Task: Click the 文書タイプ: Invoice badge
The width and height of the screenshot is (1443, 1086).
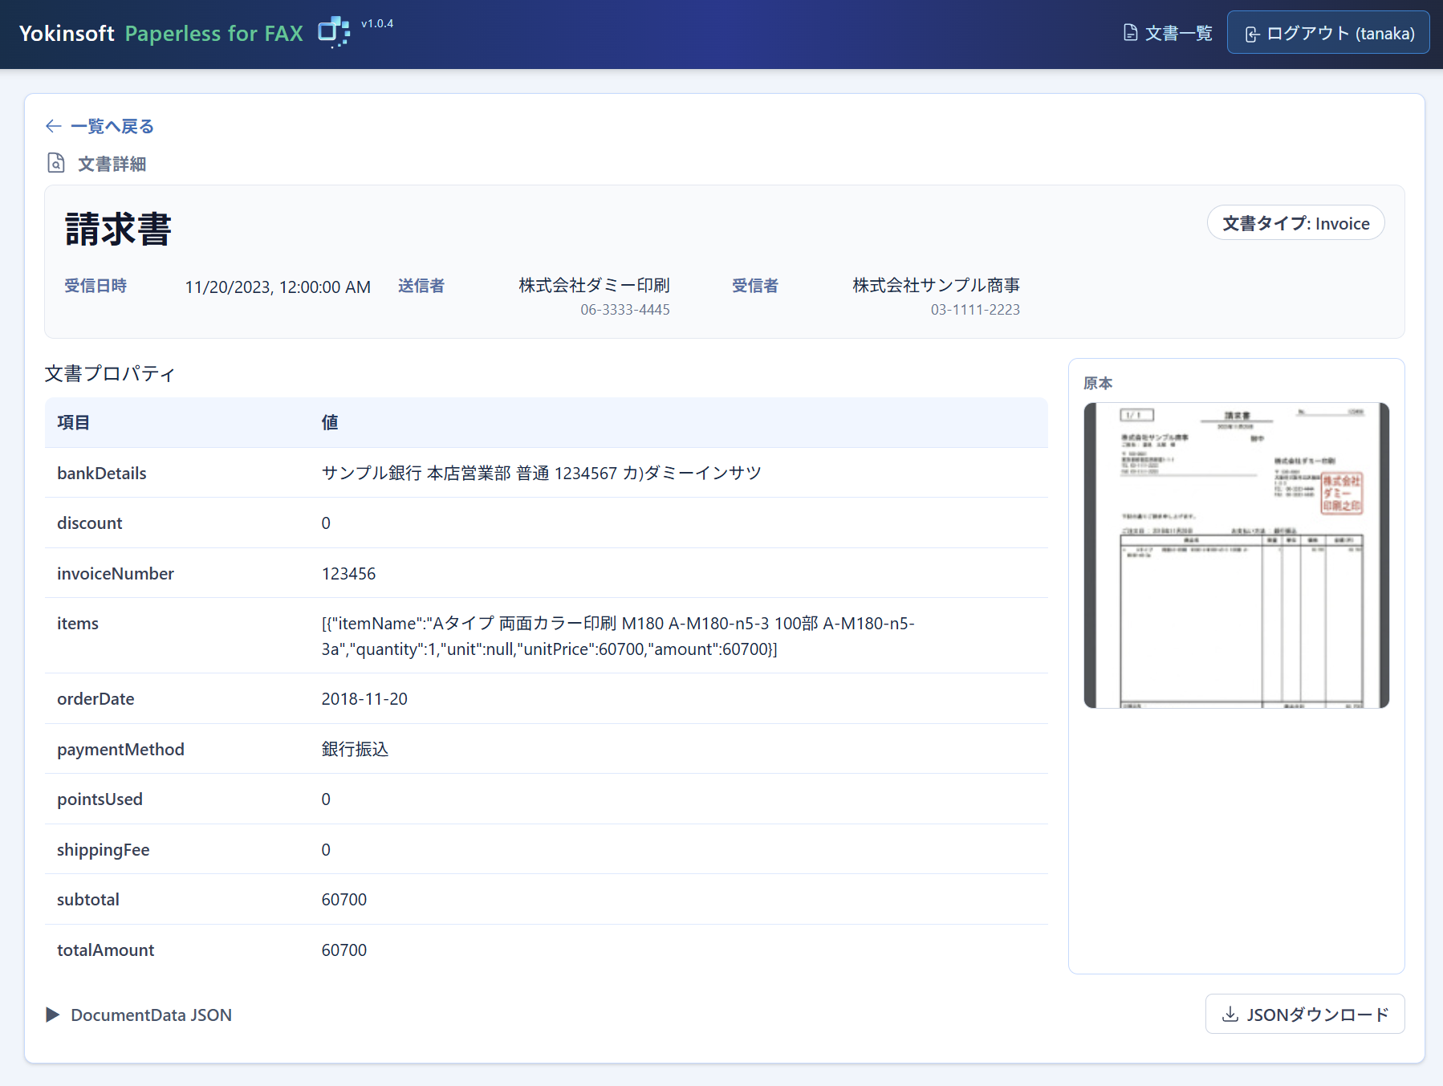Action: click(1295, 223)
